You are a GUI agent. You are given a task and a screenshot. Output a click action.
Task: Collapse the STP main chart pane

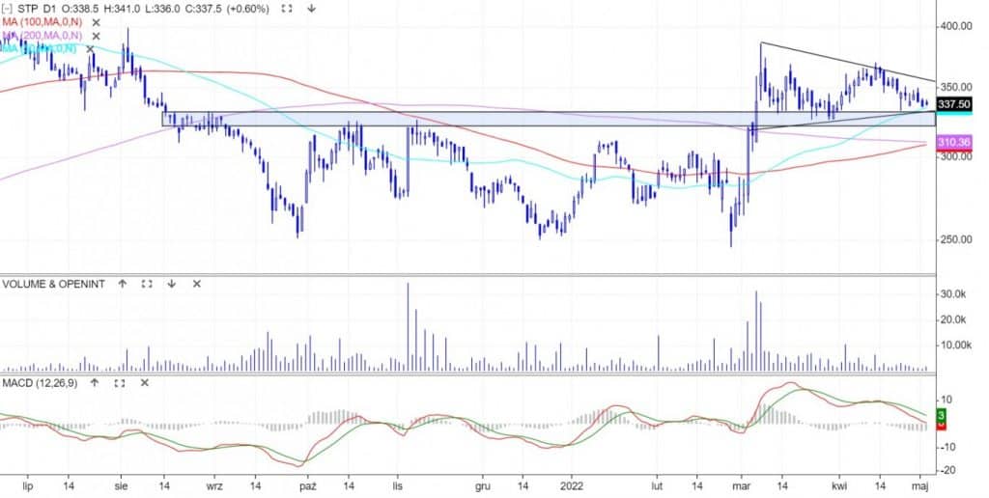pos(7,9)
